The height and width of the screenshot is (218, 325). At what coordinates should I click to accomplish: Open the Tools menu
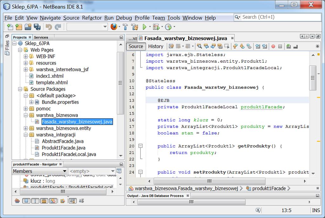pos(174,18)
